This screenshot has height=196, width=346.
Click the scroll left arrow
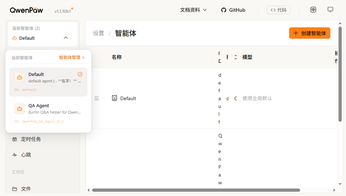[x=89, y=190]
